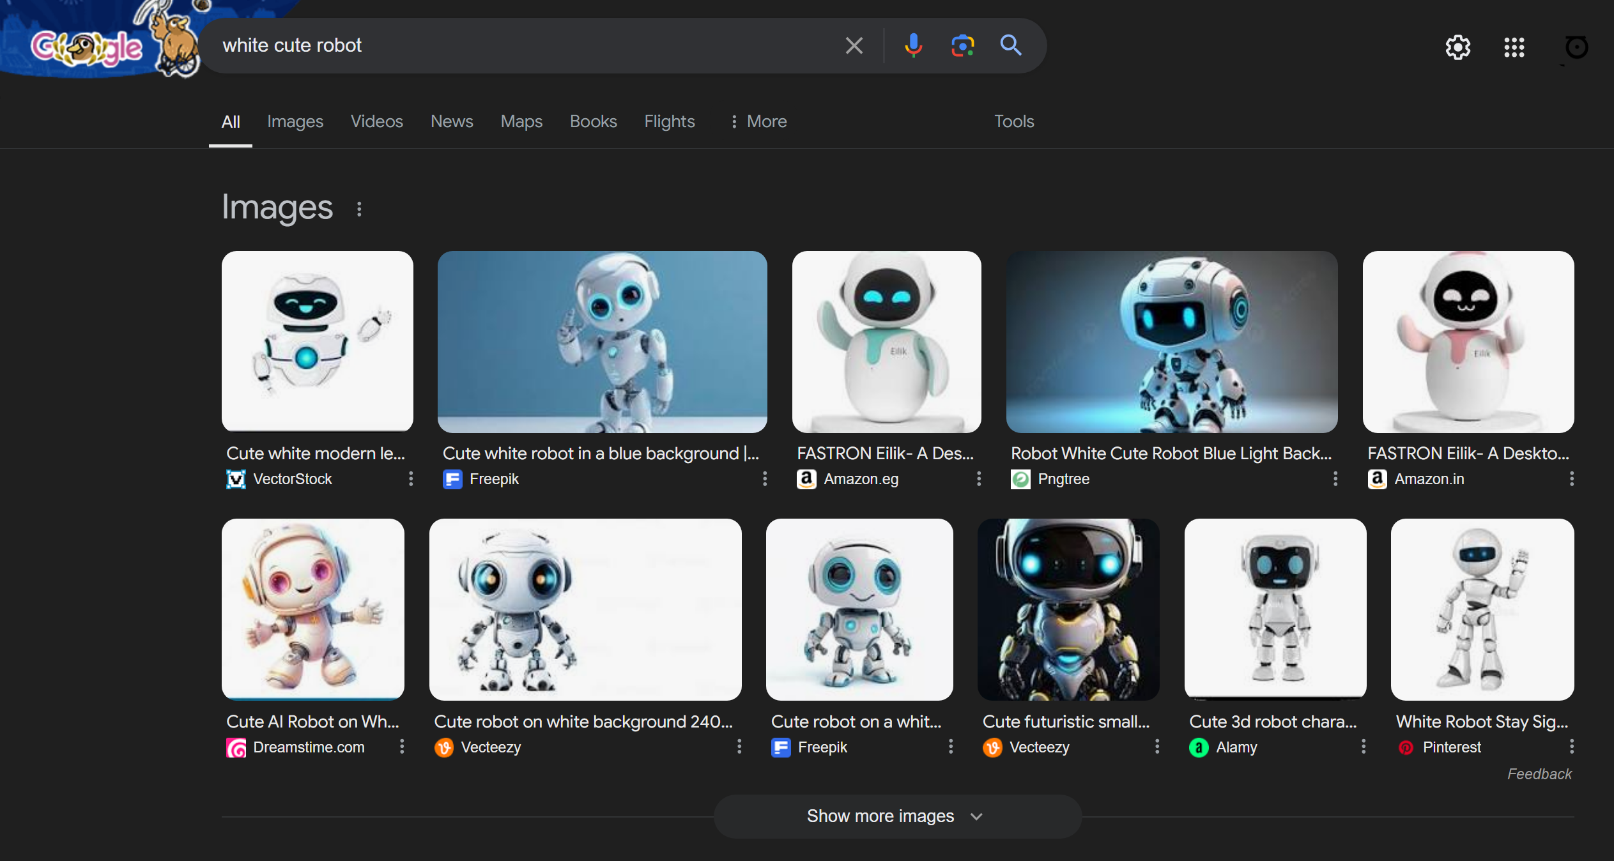Open thumbnail for 'Cute robot on a whit...'
Viewport: 1614px width, 861px height.
(x=859, y=609)
